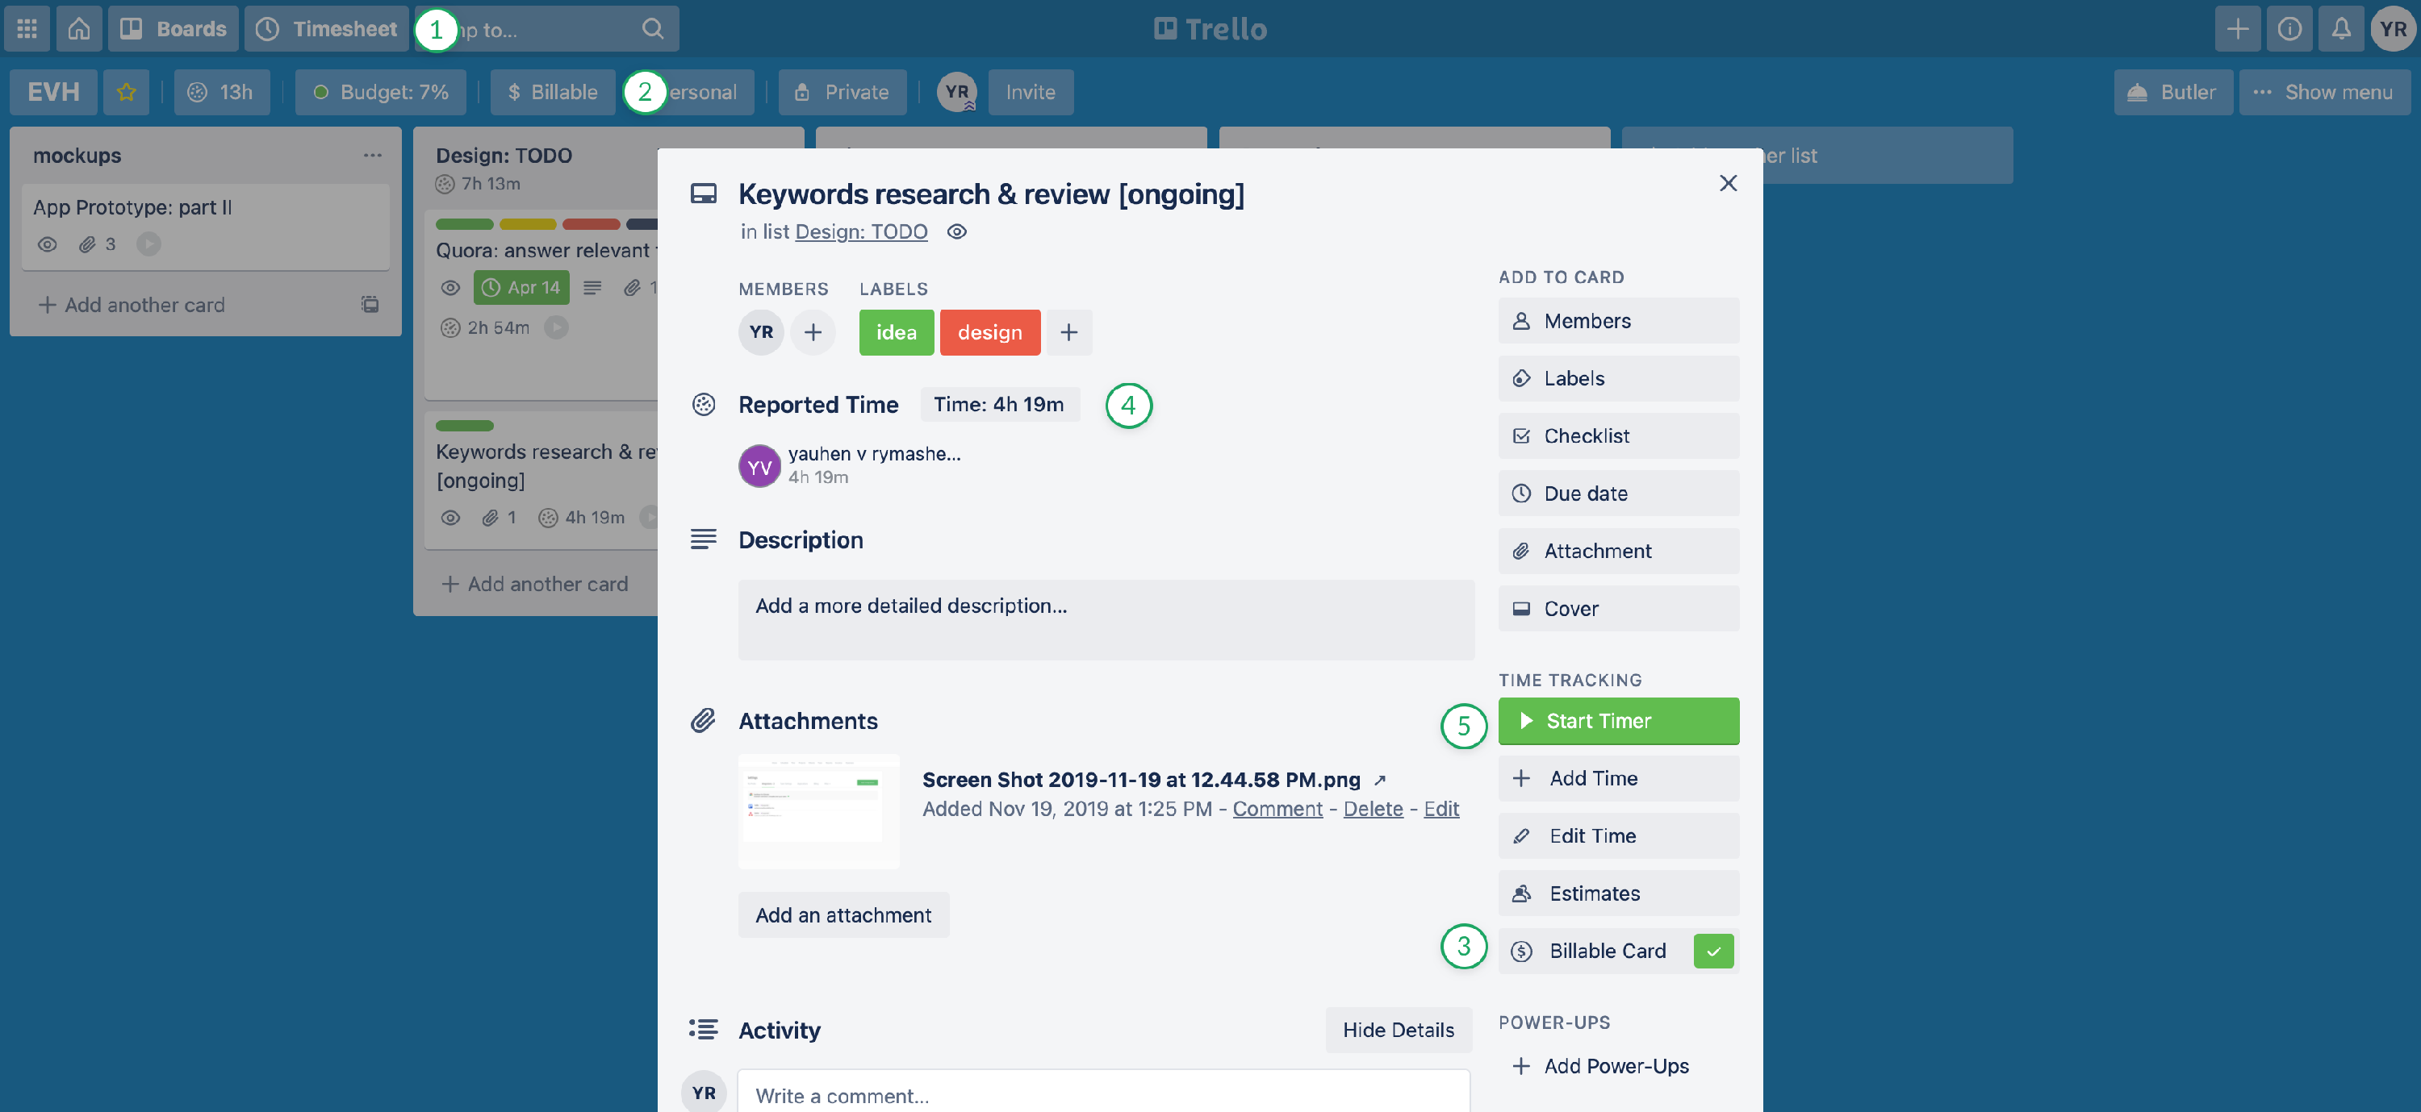Expand Show menu on the right
2421x1112 pixels.
coord(2324,91)
